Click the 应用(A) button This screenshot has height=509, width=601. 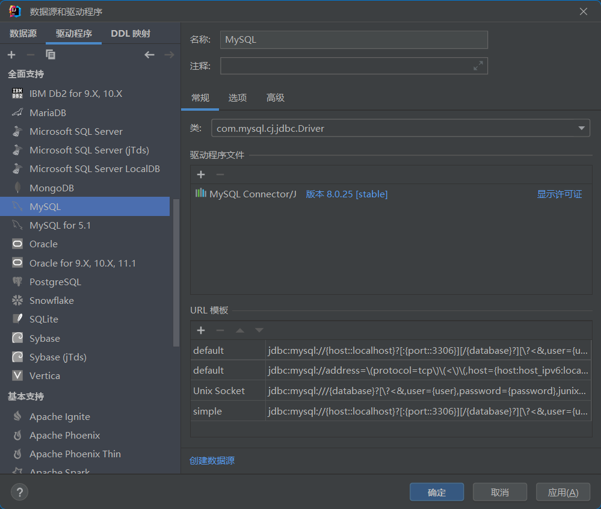coord(562,492)
